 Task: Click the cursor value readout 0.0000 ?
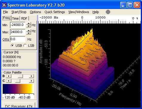click(x=9, y=61)
